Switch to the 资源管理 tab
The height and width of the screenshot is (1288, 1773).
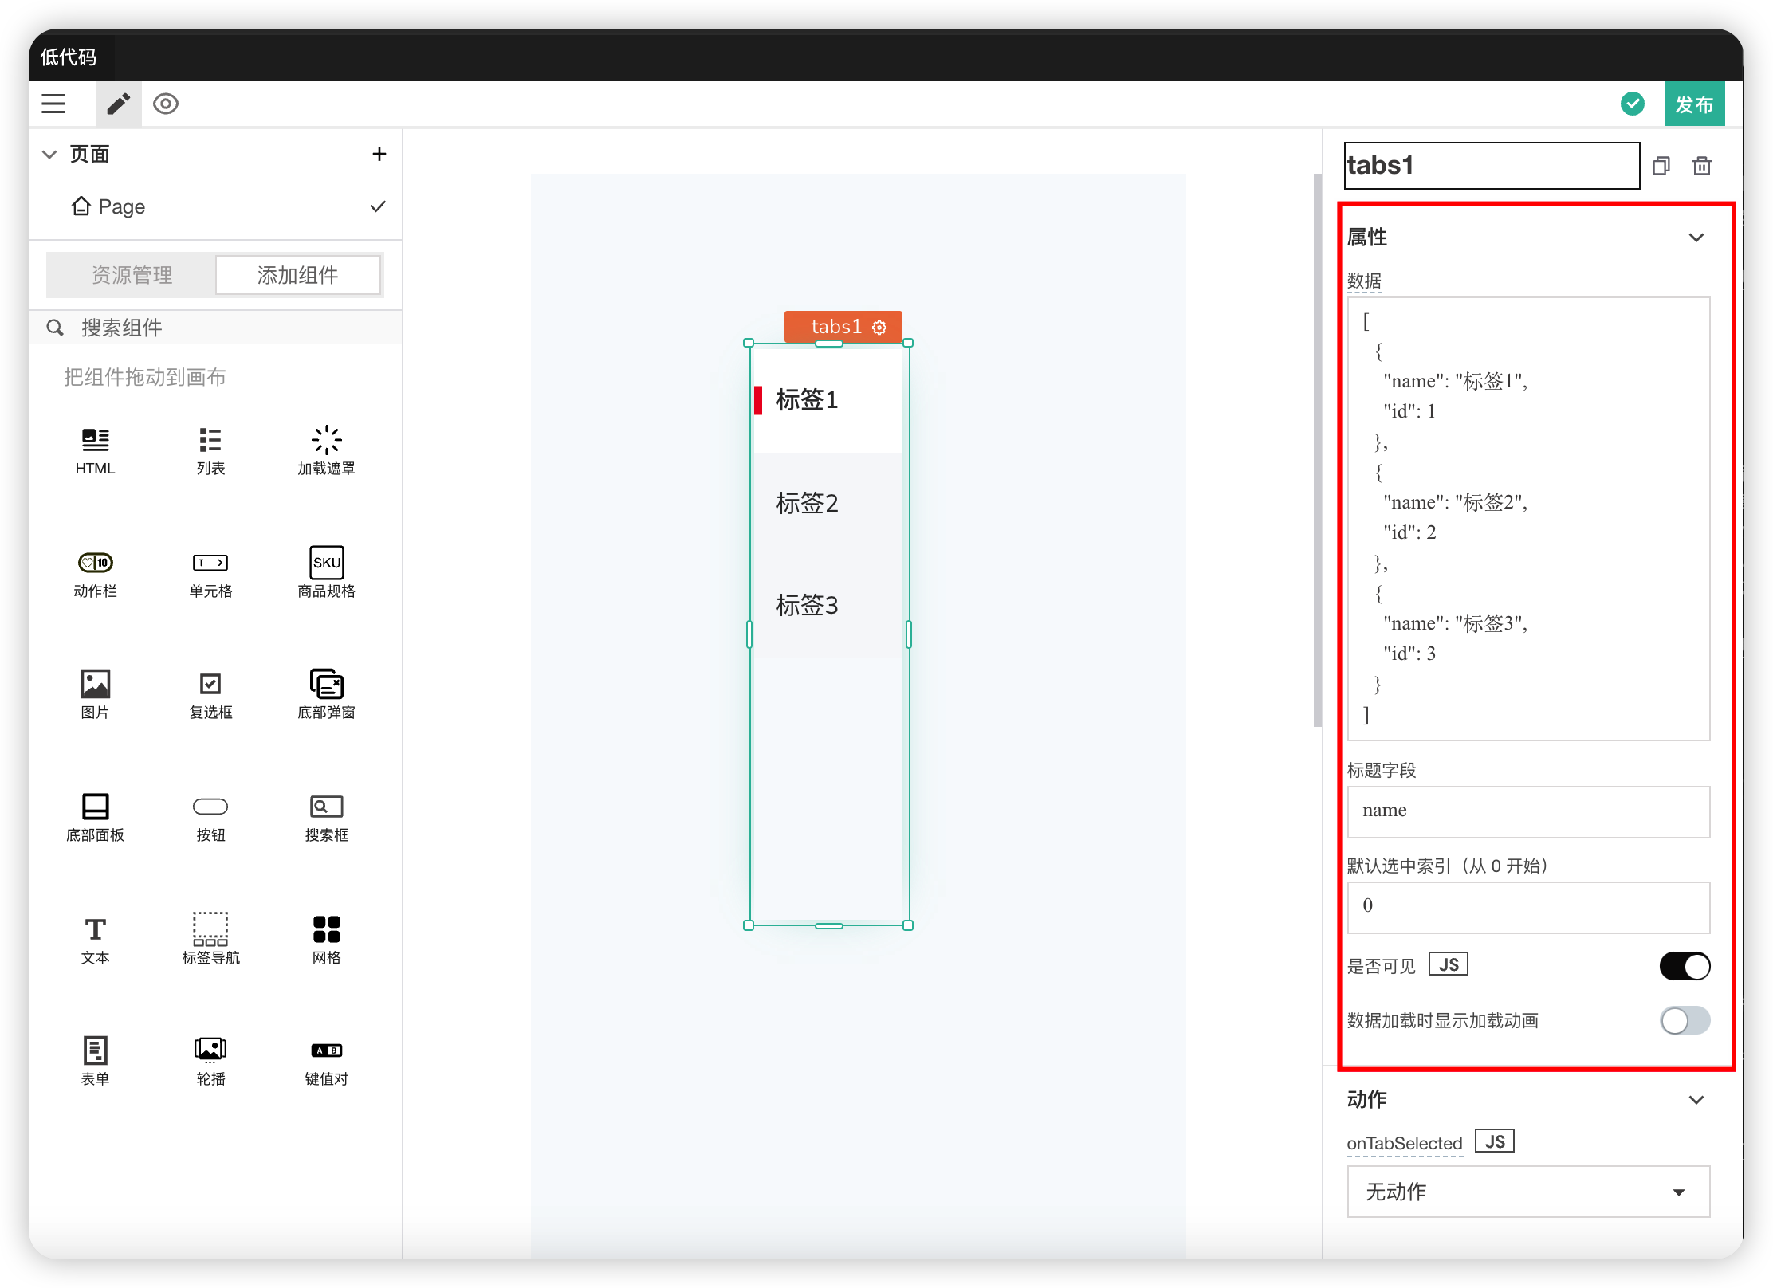132,275
